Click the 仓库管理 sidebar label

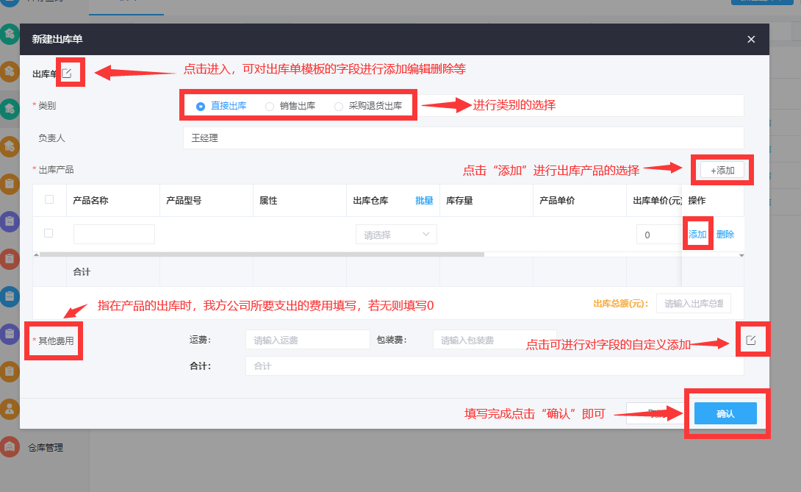pyautogui.click(x=46, y=447)
